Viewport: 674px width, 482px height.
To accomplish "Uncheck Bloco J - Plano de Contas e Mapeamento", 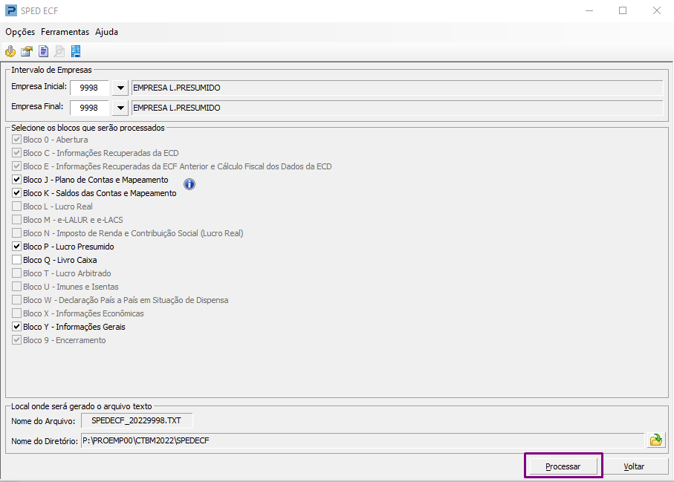I will pyautogui.click(x=17, y=180).
